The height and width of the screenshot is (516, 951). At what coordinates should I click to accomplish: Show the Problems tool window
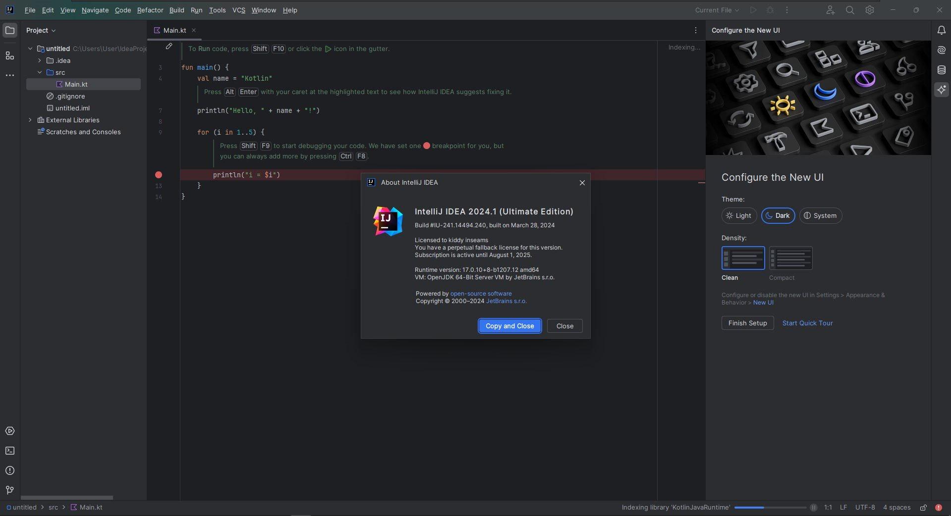9,470
